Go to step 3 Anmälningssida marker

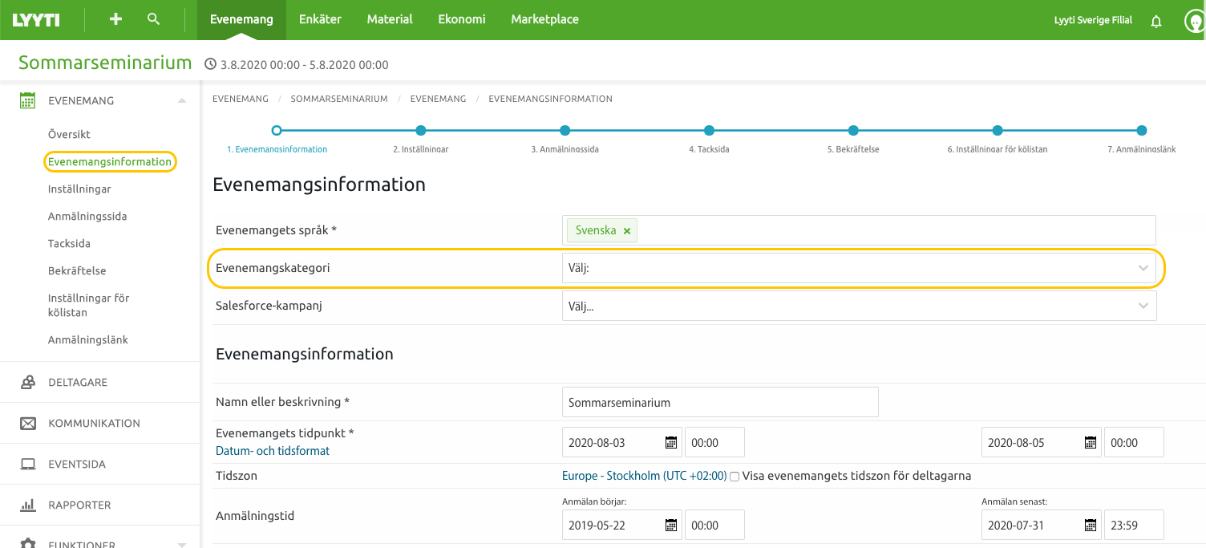[565, 130]
